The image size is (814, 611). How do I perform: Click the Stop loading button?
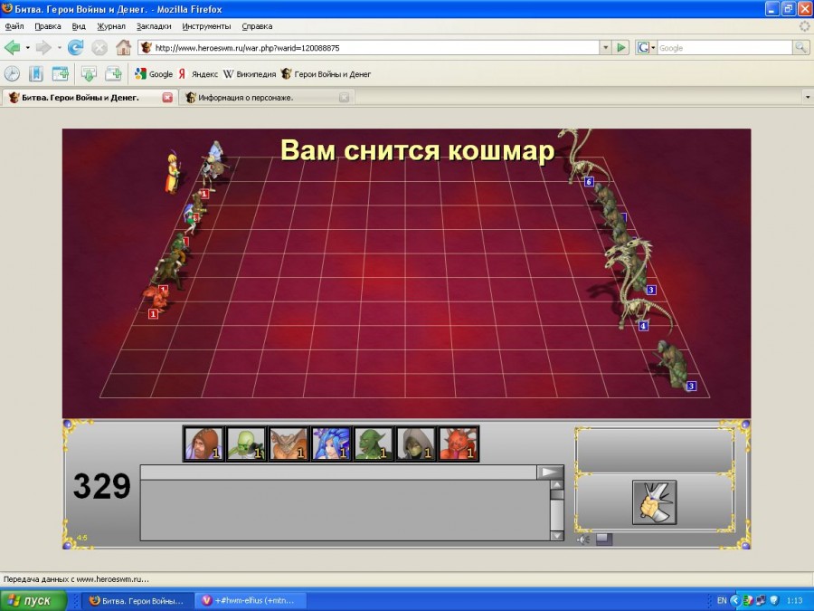pyautogui.click(x=99, y=48)
